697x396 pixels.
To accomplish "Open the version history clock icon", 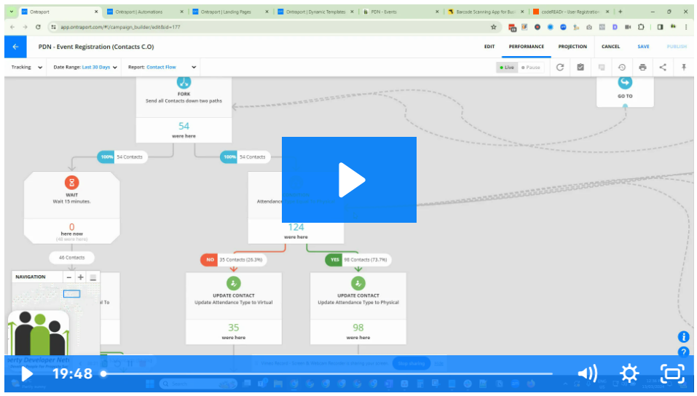I will point(622,67).
